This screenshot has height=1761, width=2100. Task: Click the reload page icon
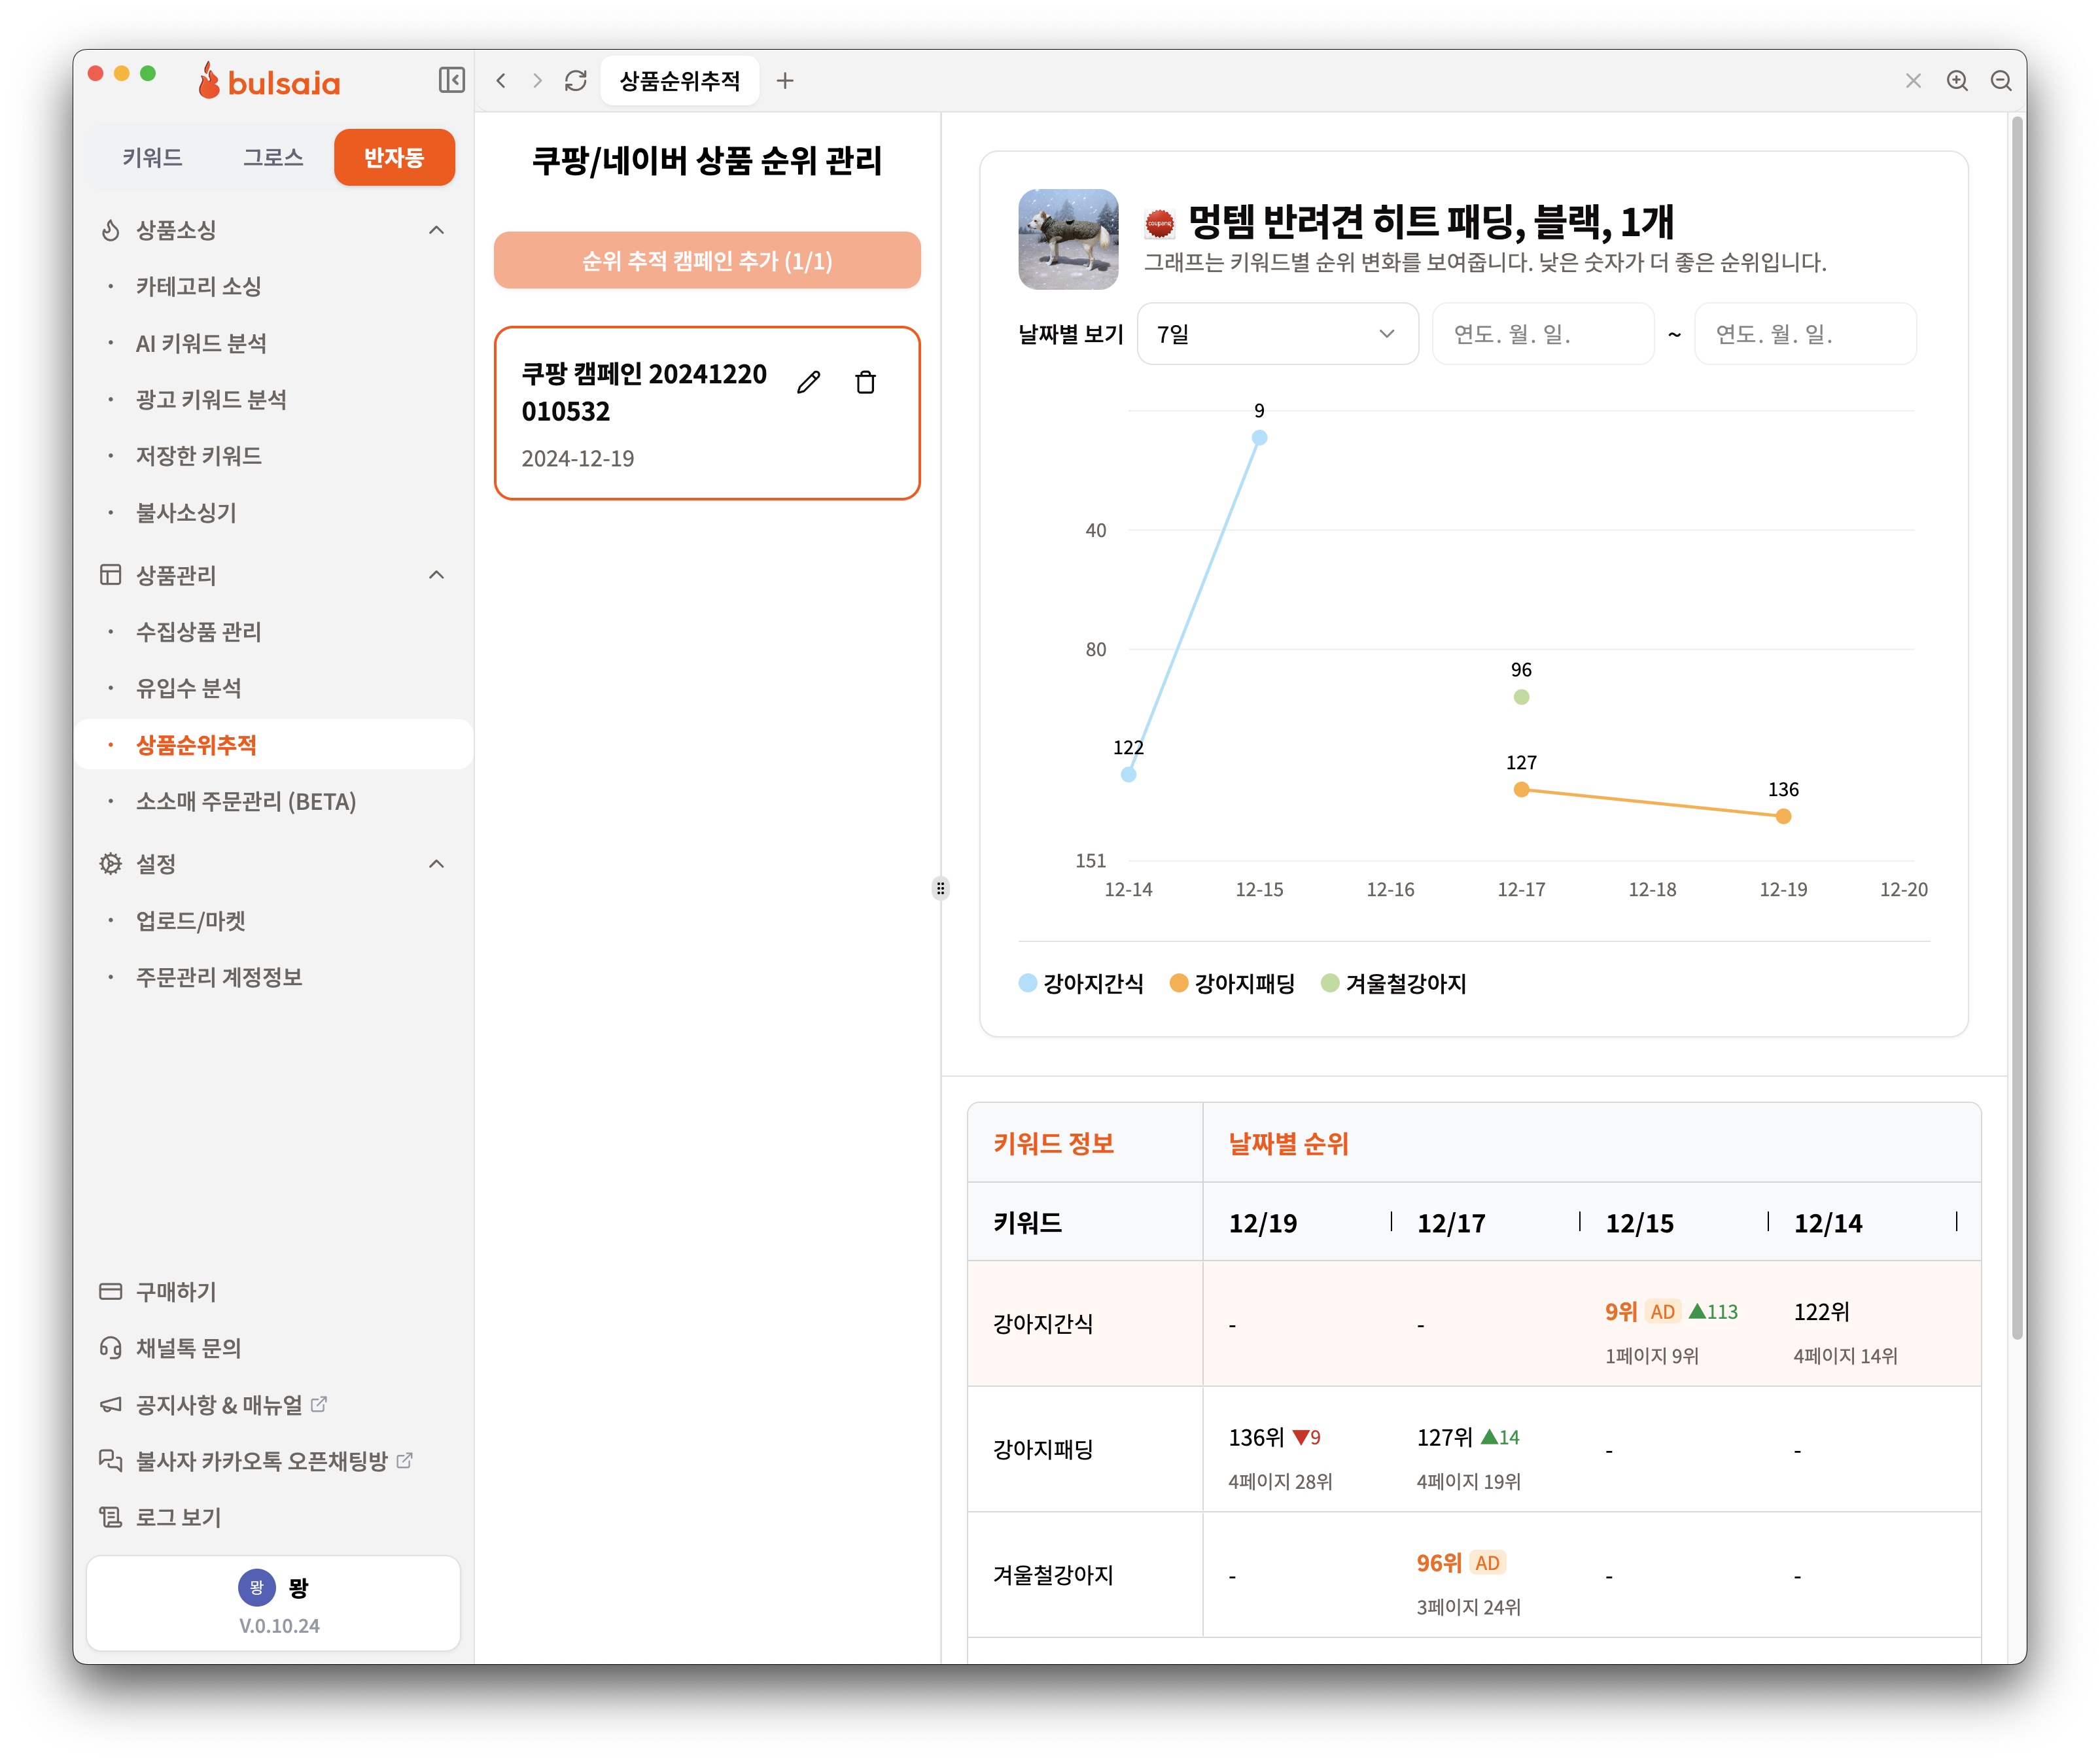click(x=575, y=80)
